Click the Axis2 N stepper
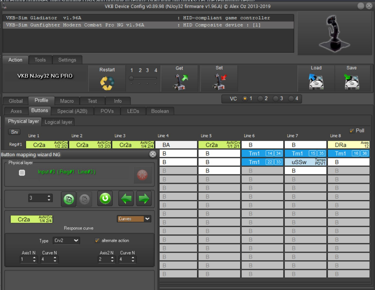Screen dimensions: 375x290 [x=106, y=259]
